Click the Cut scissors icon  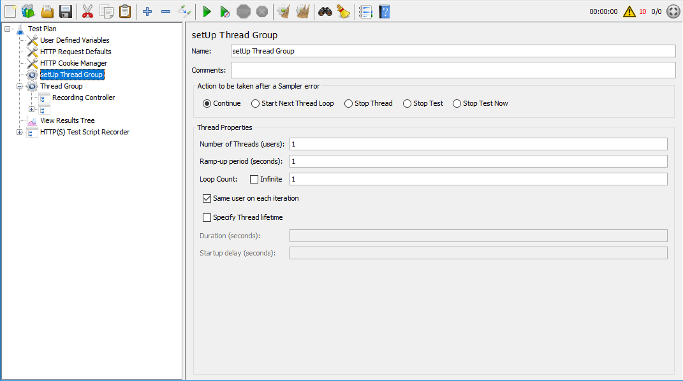(x=88, y=11)
